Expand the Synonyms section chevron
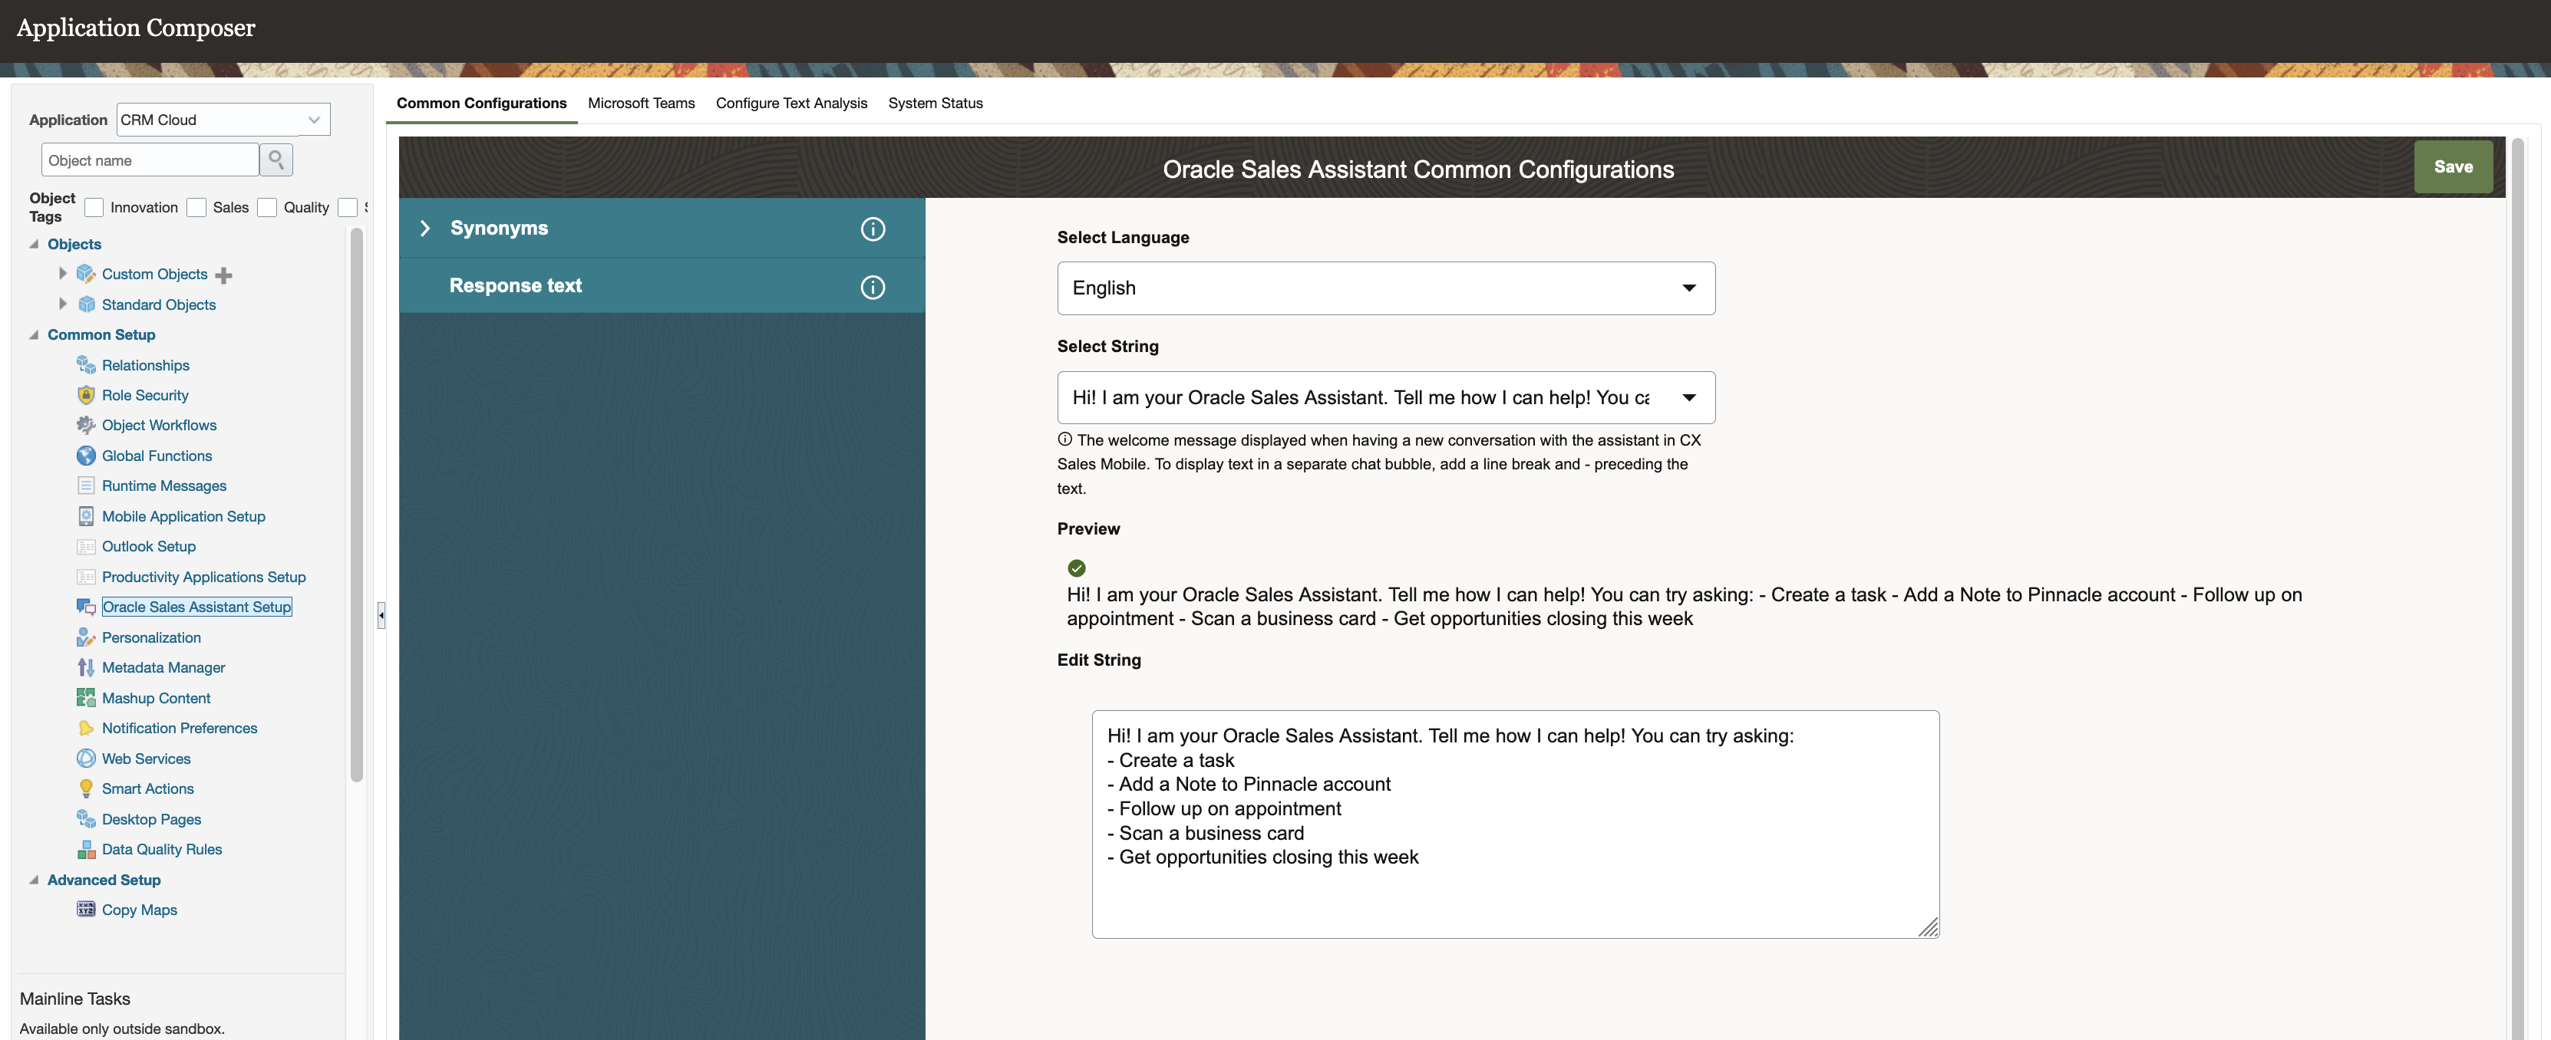 coord(425,229)
